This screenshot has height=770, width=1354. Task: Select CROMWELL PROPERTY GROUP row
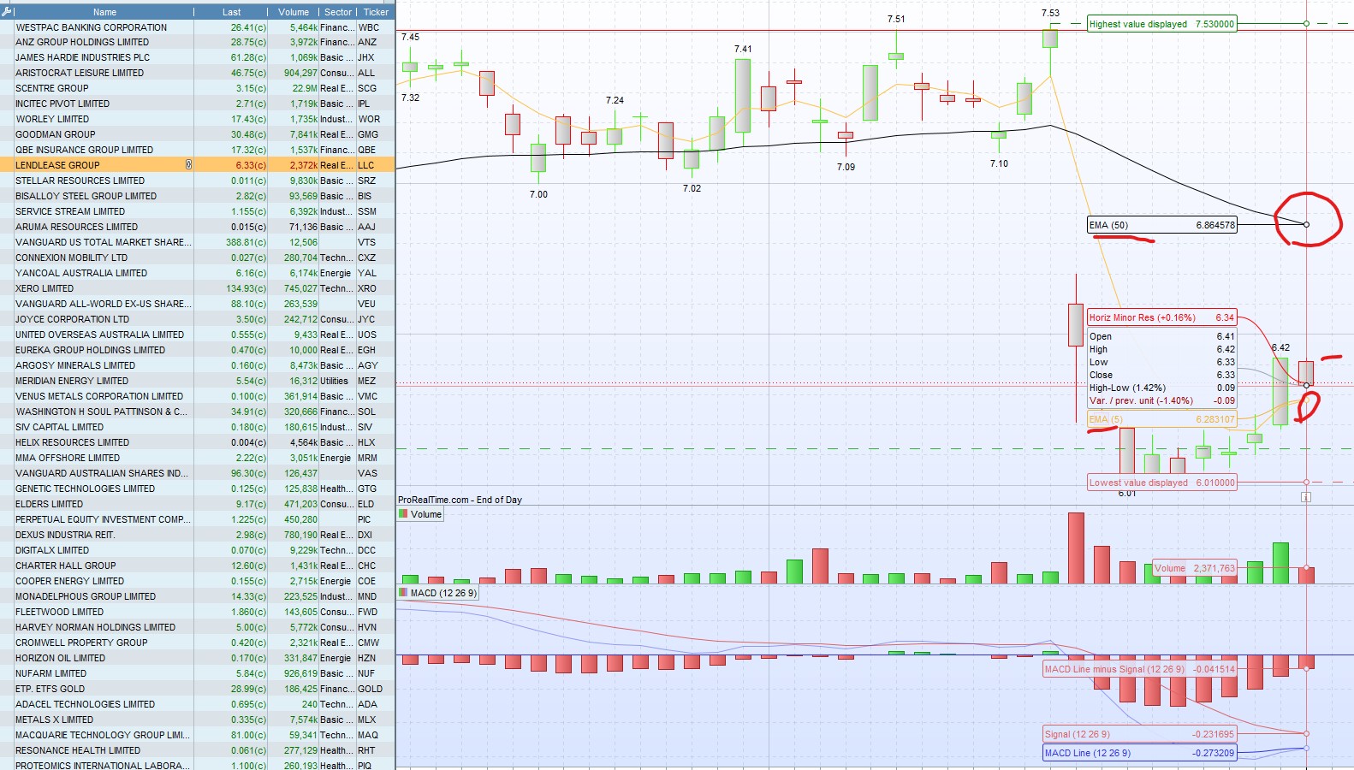(197, 643)
